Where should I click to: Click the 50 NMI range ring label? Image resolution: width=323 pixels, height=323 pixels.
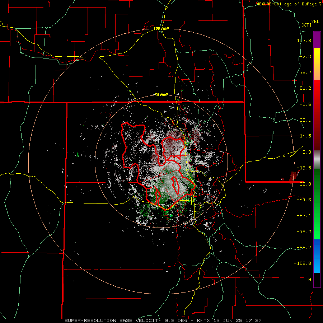click(161, 95)
